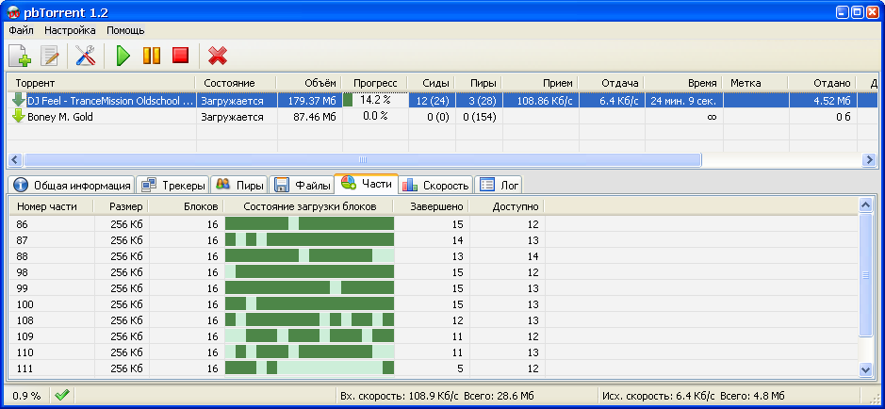
Task: Open the Пиры tab
Action: [239, 185]
